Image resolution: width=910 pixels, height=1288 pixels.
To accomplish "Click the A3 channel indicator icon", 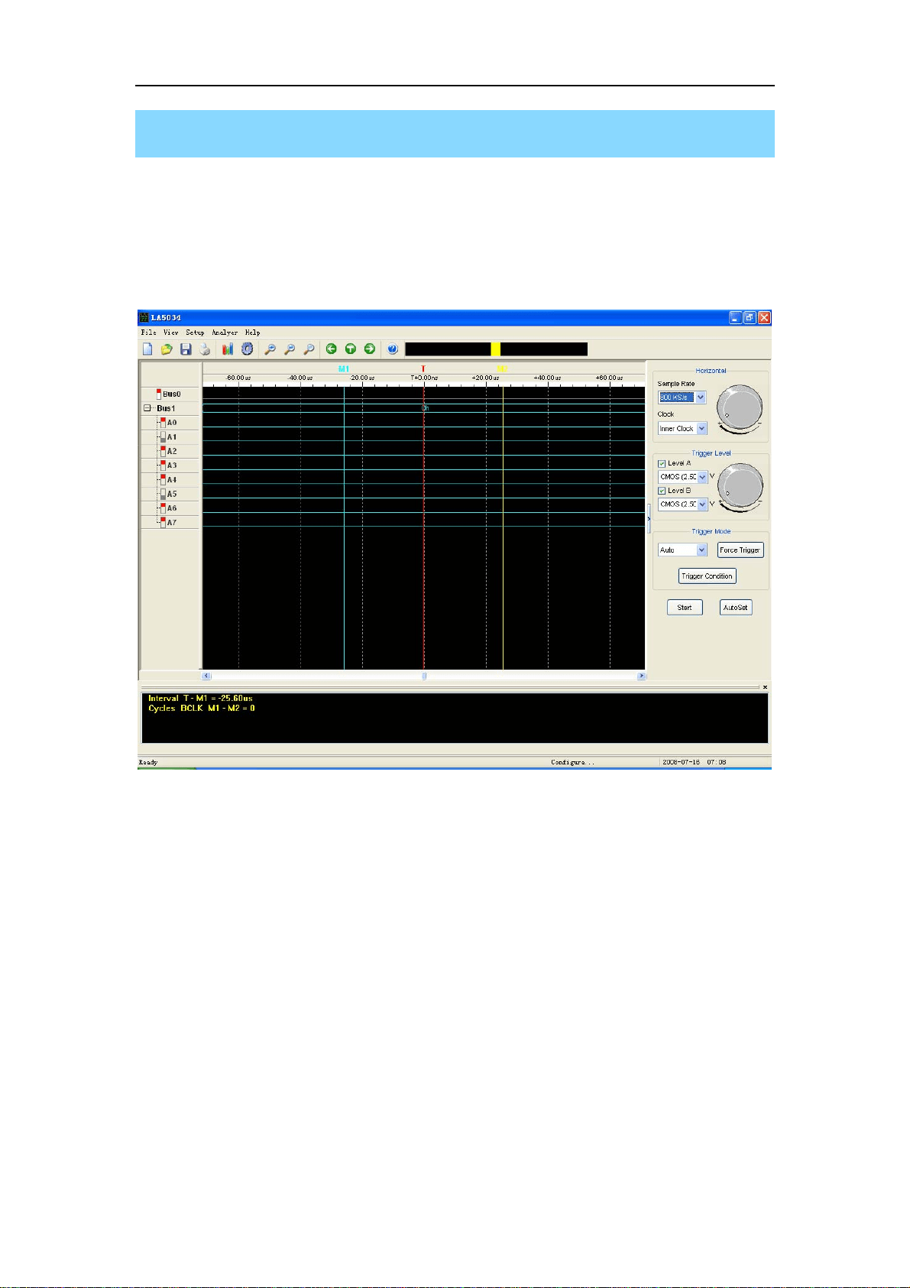I will coord(163,466).
